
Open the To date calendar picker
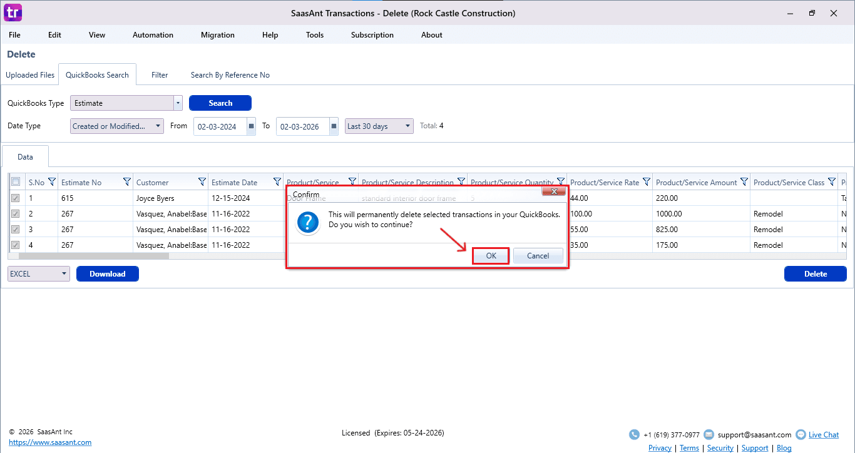coord(334,126)
